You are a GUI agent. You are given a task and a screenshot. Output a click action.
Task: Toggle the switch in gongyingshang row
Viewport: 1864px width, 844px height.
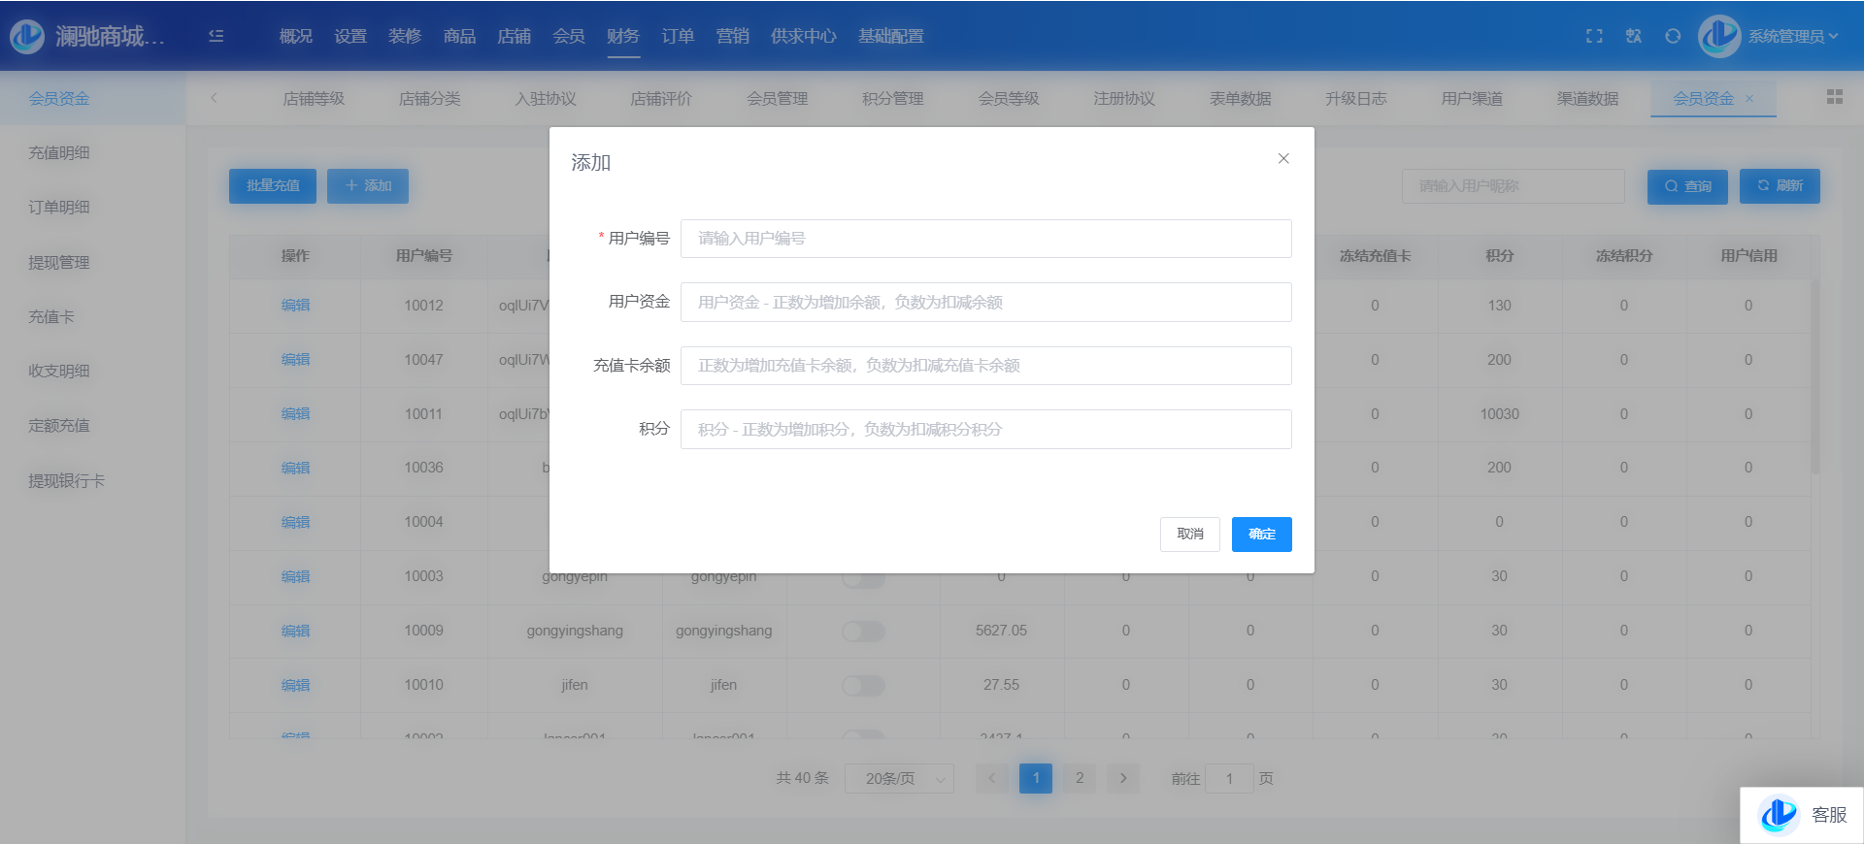point(863,632)
